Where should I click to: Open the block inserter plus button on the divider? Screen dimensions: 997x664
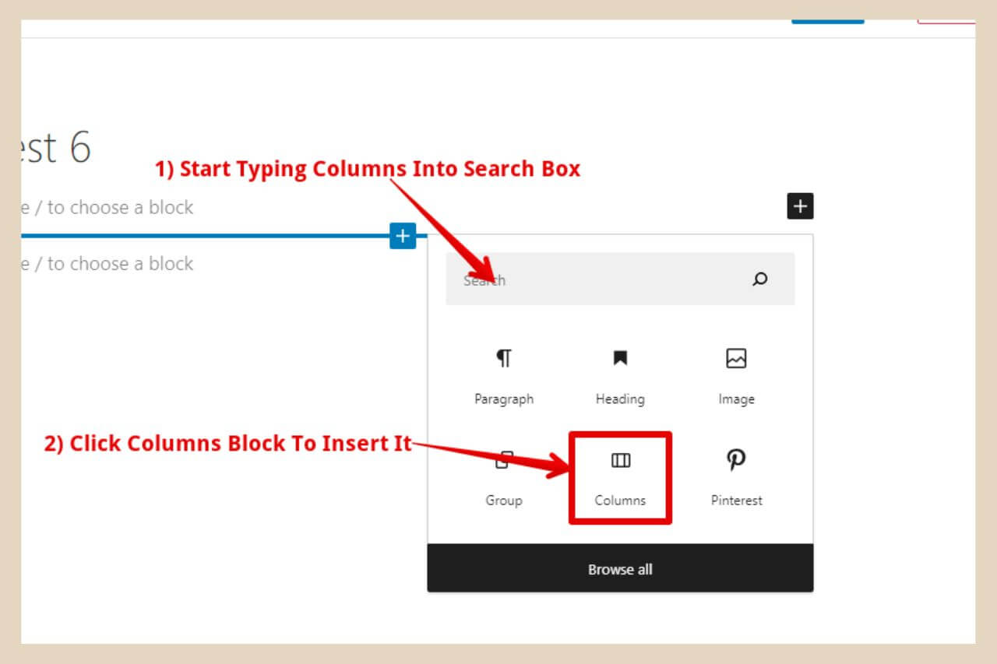(x=402, y=236)
